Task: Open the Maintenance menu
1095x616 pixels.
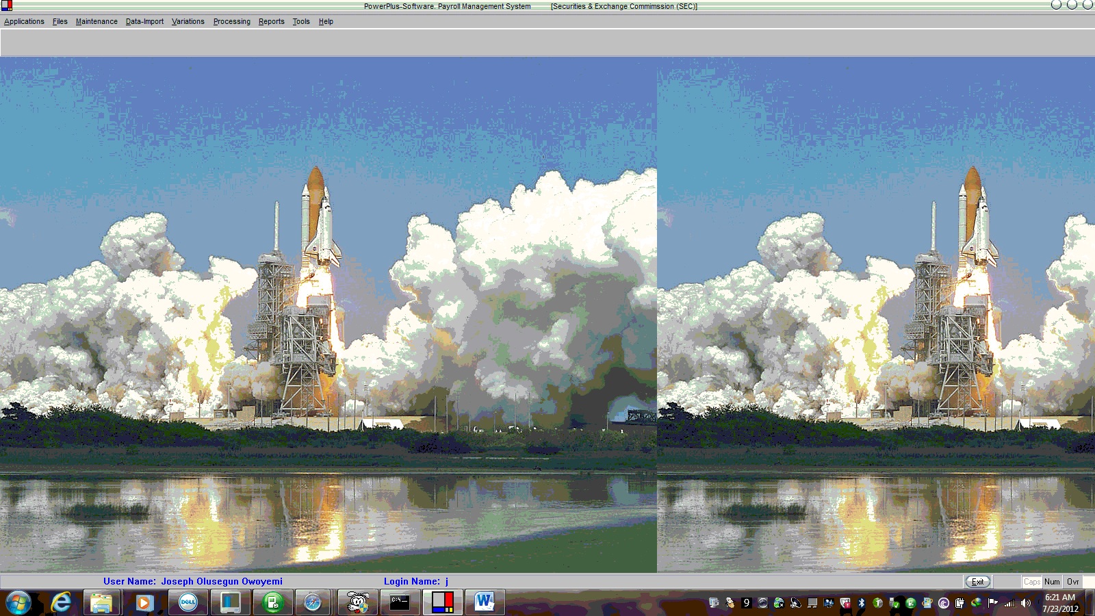Action: pyautogui.click(x=96, y=21)
